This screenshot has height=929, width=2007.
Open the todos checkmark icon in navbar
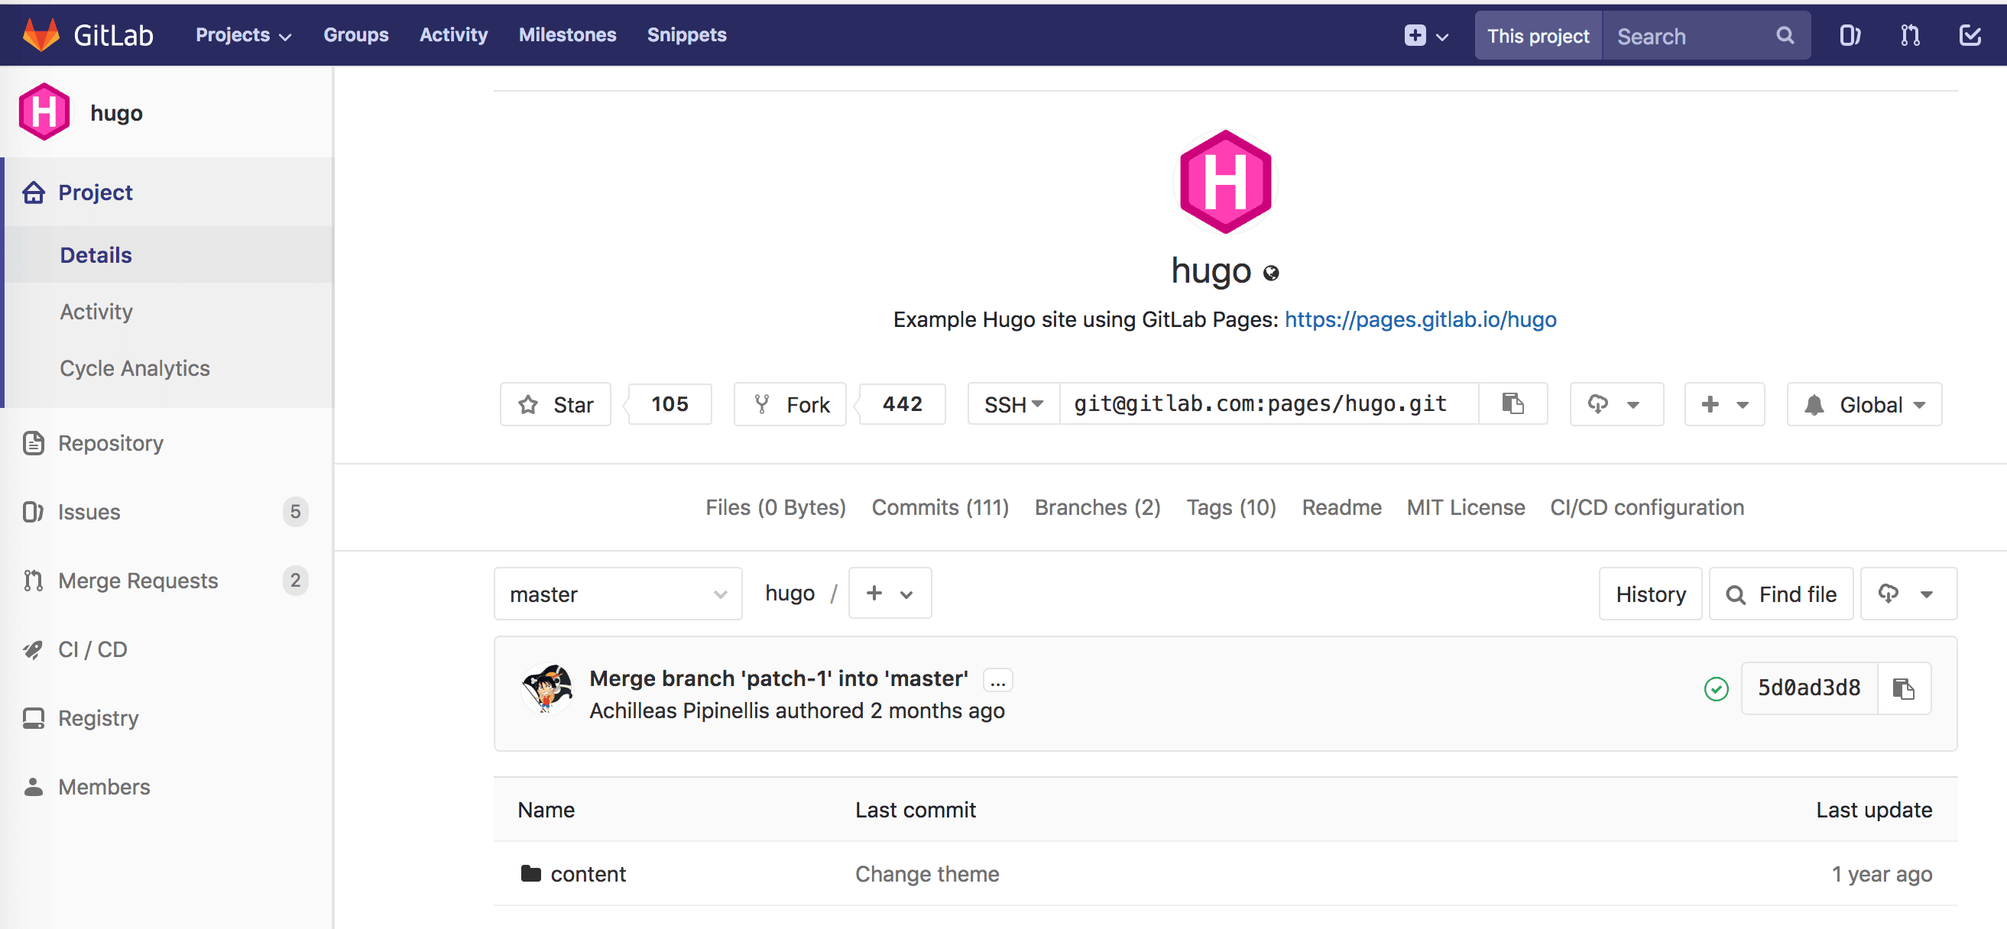(x=1970, y=36)
